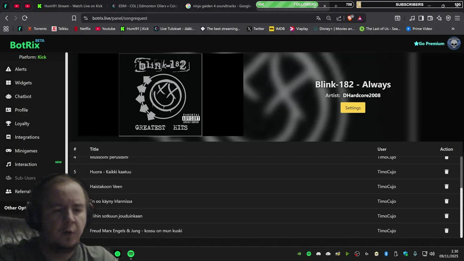Open the translate page icon

[x=318, y=18]
